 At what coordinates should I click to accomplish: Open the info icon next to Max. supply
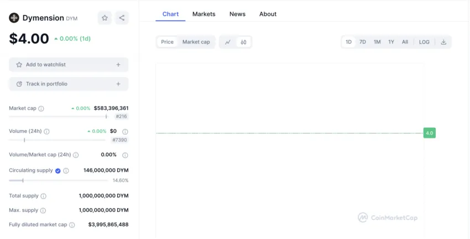(x=43, y=210)
